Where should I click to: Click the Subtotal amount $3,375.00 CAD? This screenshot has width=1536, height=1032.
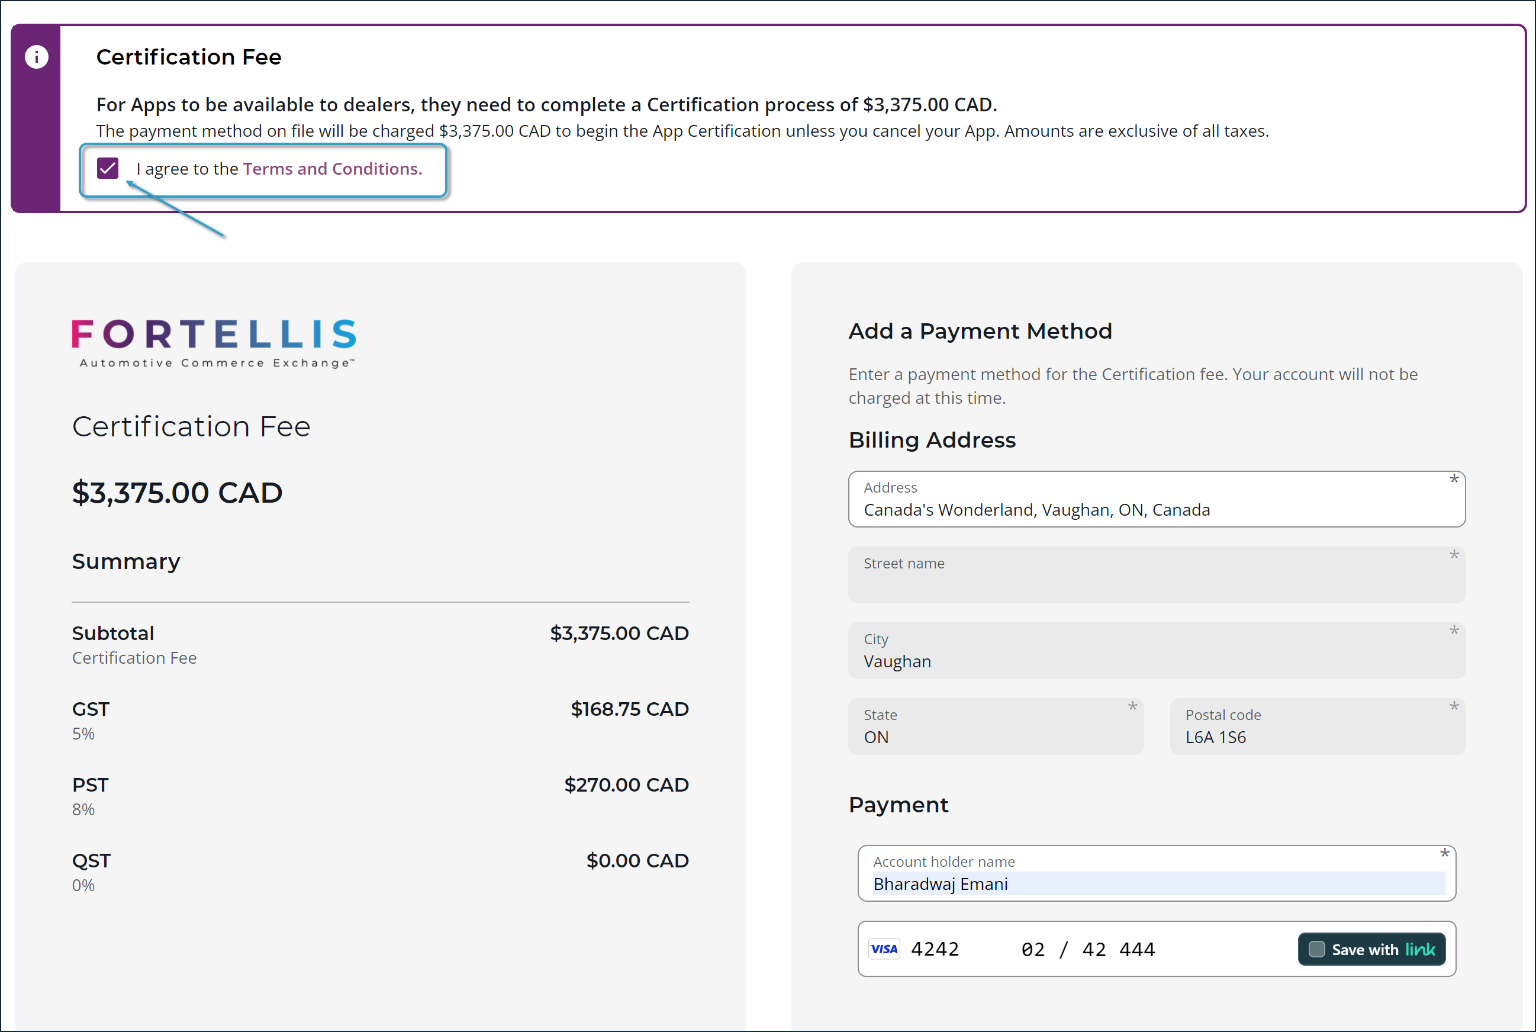click(x=619, y=633)
